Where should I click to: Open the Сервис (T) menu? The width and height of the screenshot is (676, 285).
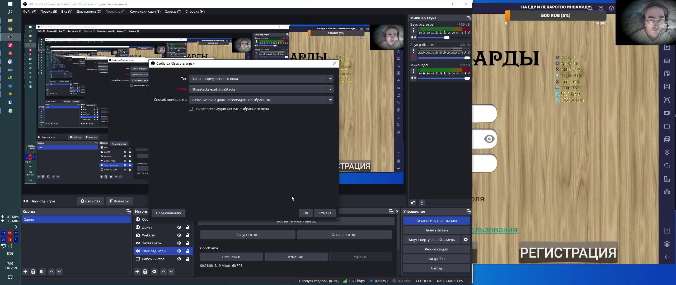[173, 11]
